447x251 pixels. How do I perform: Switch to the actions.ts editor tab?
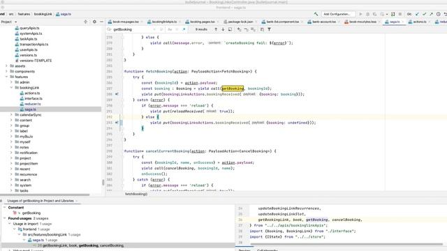coord(419,22)
